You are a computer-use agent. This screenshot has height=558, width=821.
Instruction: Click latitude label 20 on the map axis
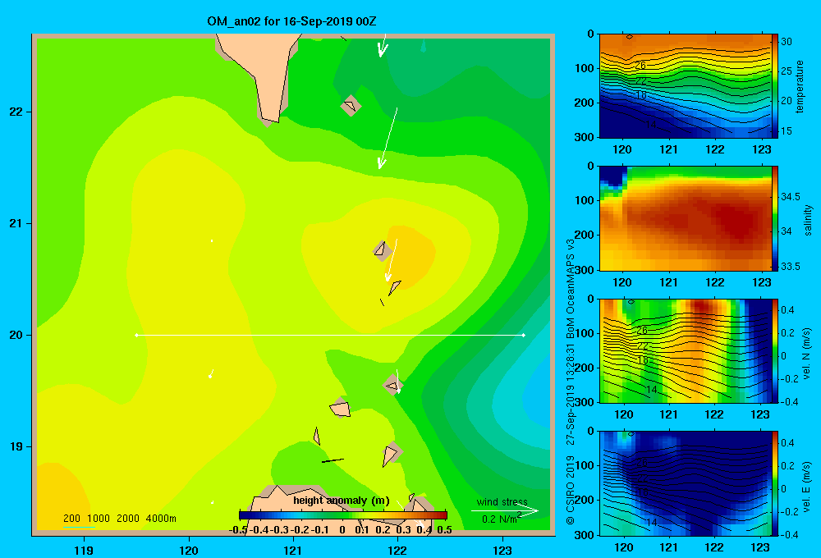coord(16,335)
